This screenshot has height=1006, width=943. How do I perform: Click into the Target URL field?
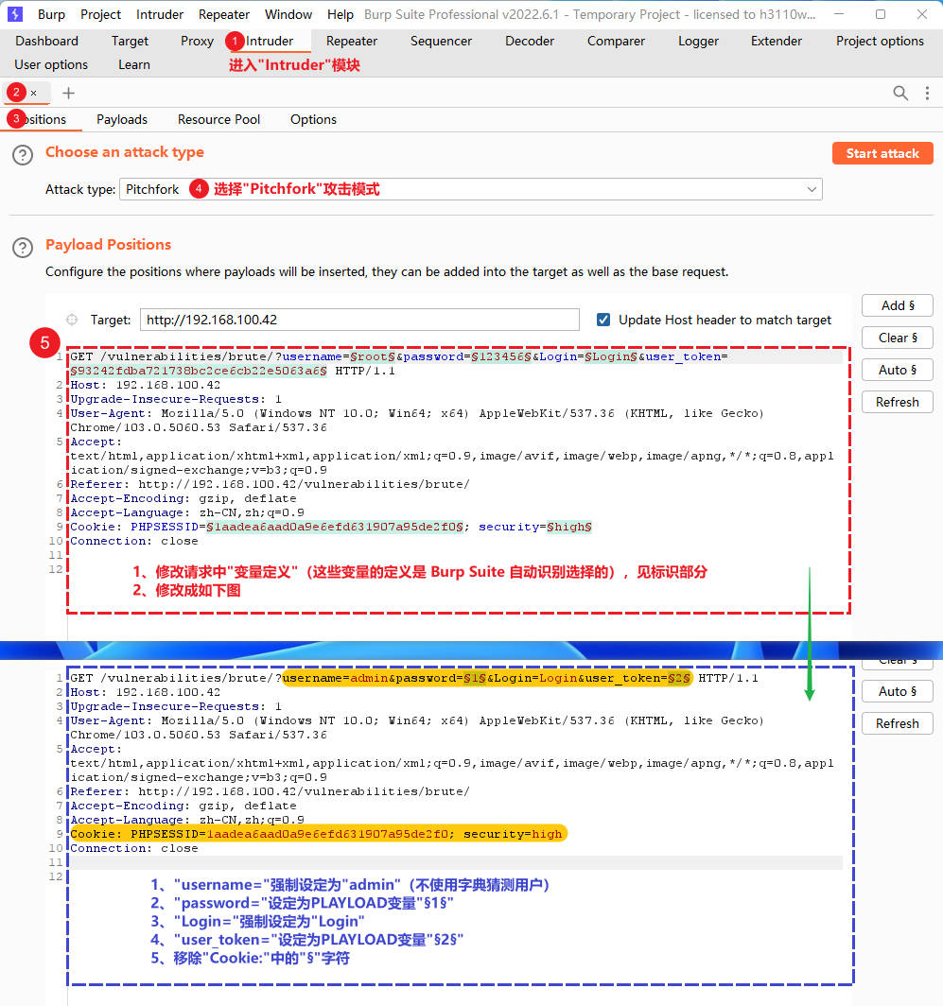coord(359,320)
